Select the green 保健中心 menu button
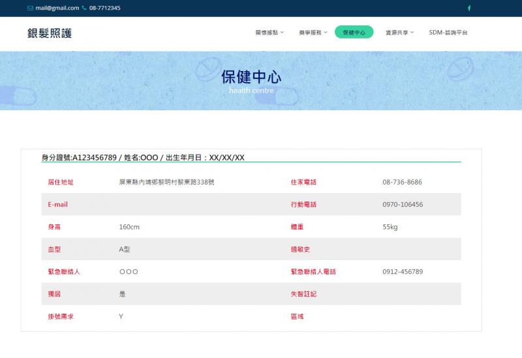 [354, 33]
